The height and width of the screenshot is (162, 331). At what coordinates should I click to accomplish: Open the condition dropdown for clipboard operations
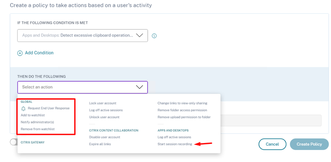pyautogui.click(x=83, y=35)
